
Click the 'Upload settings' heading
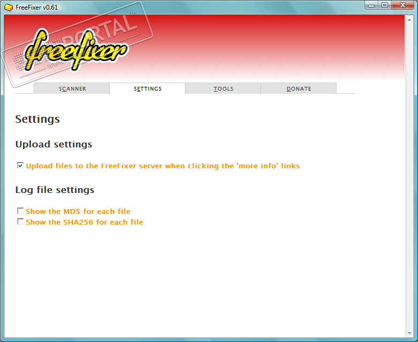pos(54,144)
